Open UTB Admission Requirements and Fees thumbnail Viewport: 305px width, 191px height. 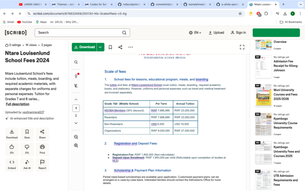pos(263,180)
